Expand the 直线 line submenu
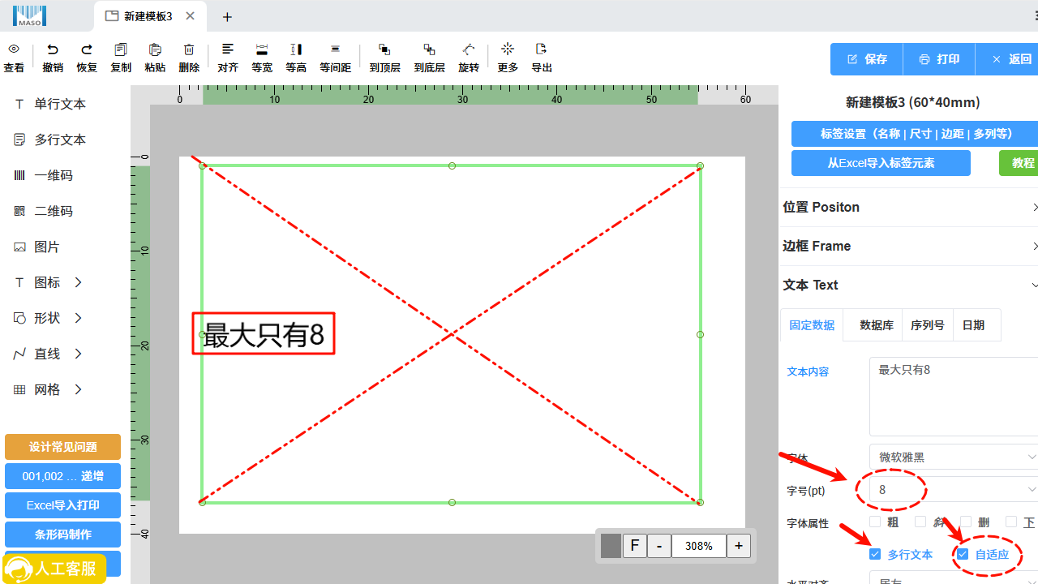This screenshot has width=1038, height=584. point(79,354)
